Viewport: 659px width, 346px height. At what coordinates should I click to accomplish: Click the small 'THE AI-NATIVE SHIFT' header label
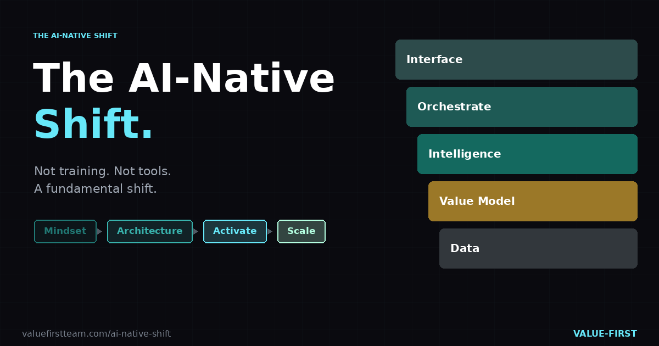point(75,36)
